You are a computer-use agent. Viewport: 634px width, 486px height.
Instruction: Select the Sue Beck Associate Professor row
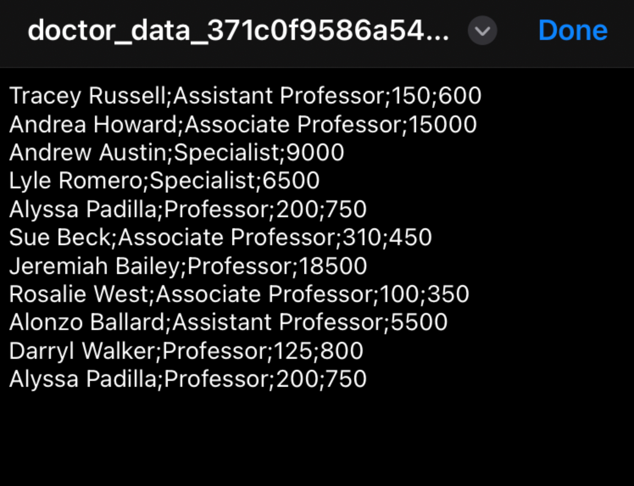click(220, 237)
